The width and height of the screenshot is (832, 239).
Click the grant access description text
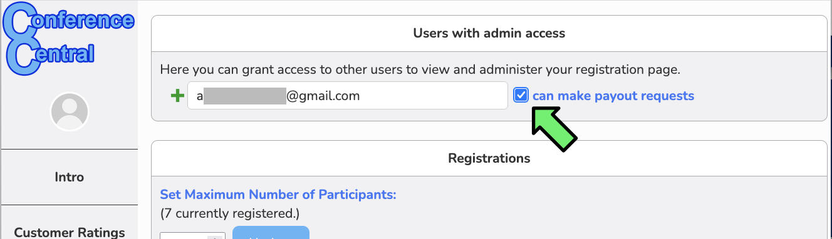tap(420, 69)
